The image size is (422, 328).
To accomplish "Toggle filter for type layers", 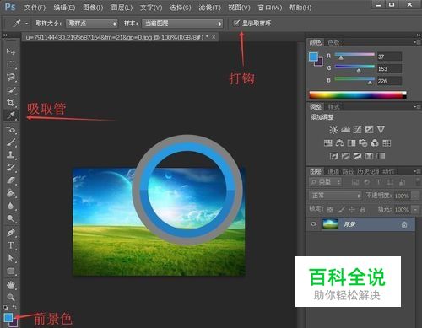I will click(x=378, y=182).
